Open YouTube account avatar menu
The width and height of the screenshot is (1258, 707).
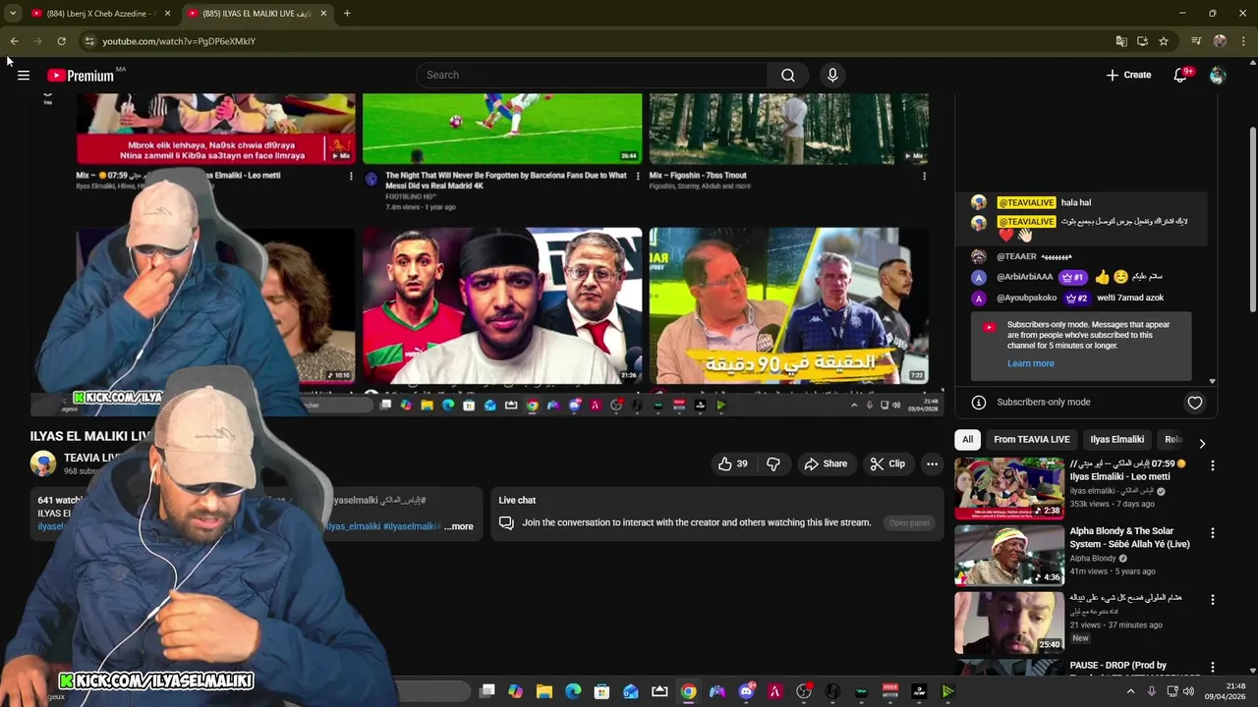tap(1218, 75)
